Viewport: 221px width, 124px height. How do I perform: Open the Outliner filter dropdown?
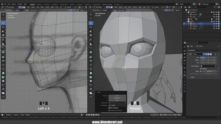point(215,7)
